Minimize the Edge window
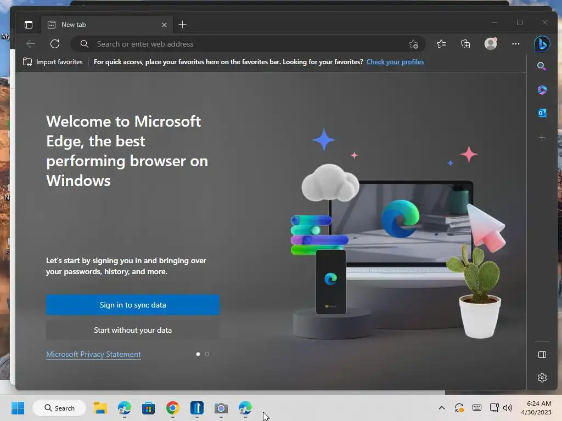The width and height of the screenshot is (562, 421). [x=494, y=22]
